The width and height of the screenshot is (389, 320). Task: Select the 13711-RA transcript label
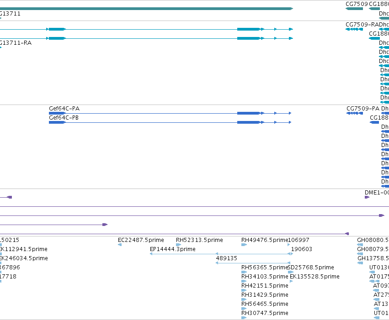click(x=16, y=43)
